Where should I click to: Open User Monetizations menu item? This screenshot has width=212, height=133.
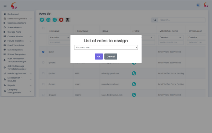(x=17, y=23)
